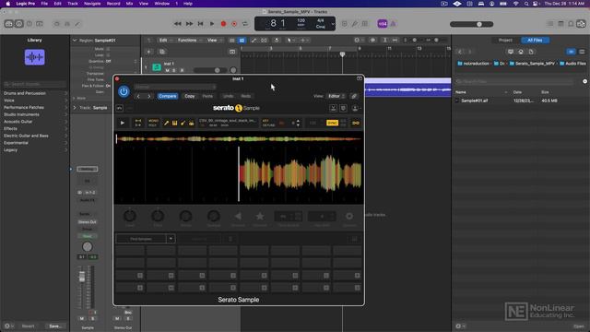Click the Record button in transport
The width and height of the screenshot is (590, 332).
click(223, 24)
